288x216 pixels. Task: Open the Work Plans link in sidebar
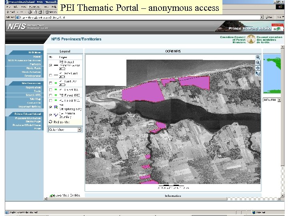[x=34, y=68]
